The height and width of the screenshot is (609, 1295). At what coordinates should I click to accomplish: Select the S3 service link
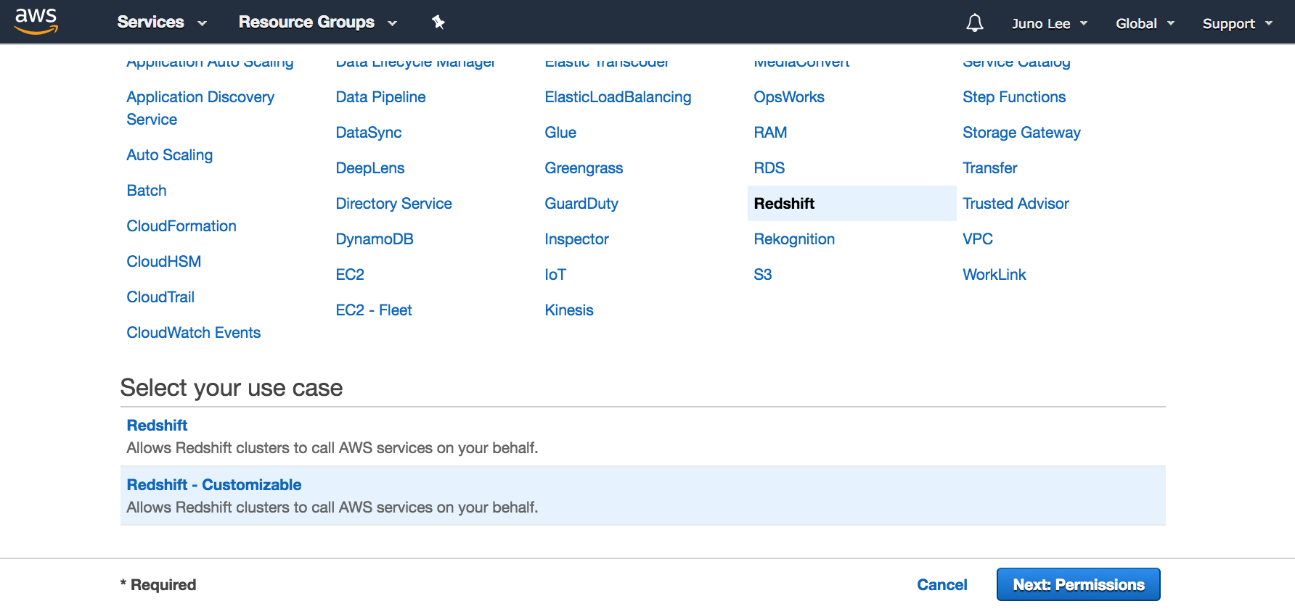point(763,275)
